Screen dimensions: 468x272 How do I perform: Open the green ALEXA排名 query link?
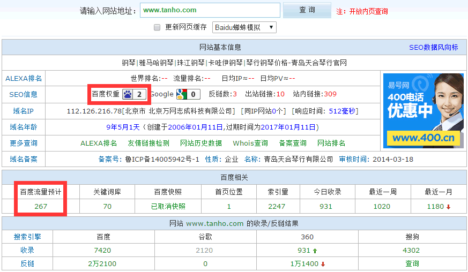99,143
